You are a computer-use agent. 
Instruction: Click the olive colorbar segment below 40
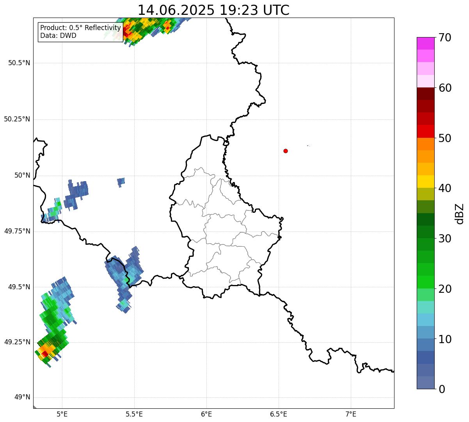click(x=425, y=194)
